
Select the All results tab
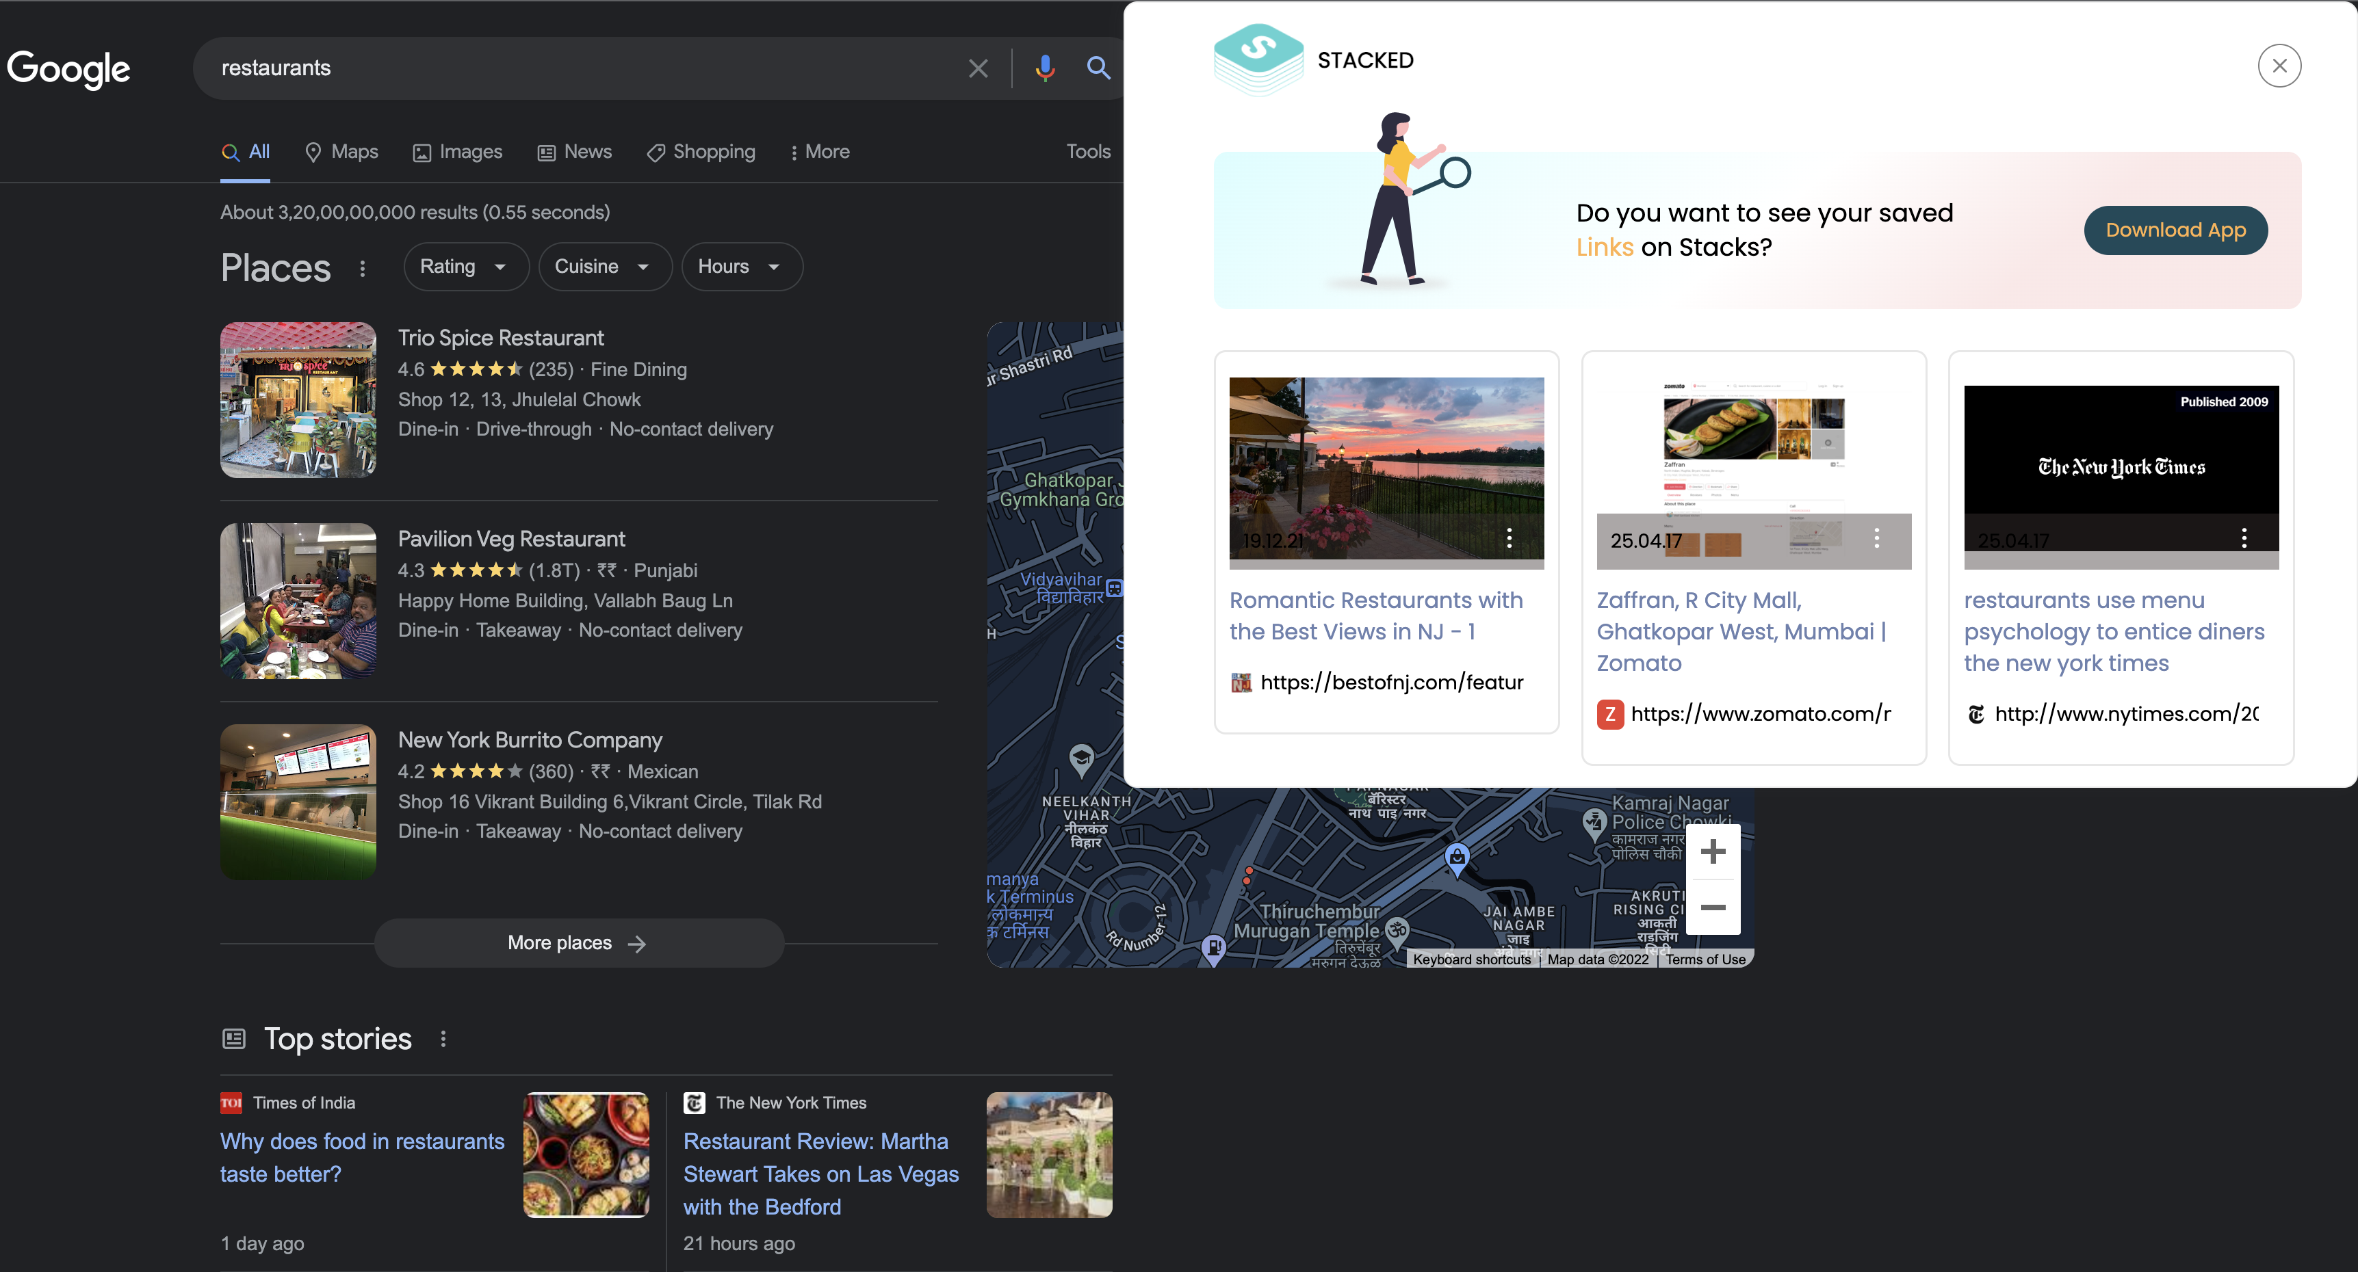pyautogui.click(x=246, y=152)
